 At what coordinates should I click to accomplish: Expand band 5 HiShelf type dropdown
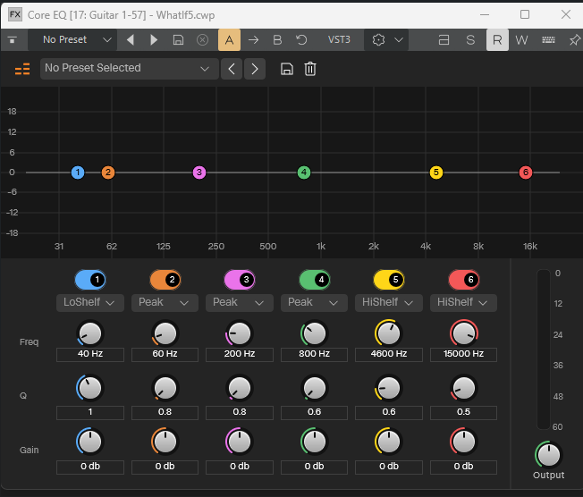point(389,302)
